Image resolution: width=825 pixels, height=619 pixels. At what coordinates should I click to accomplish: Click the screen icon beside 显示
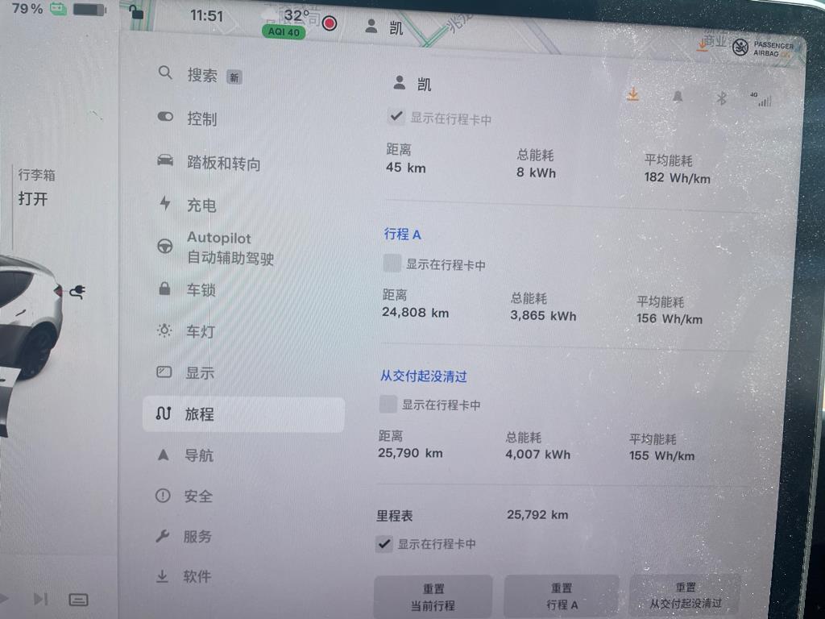[164, 372]
